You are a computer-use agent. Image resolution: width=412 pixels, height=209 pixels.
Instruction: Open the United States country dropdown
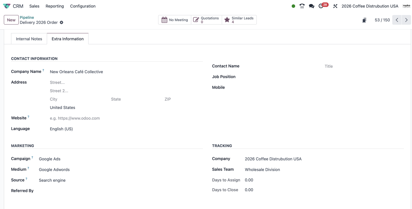(x=126, y=108)
